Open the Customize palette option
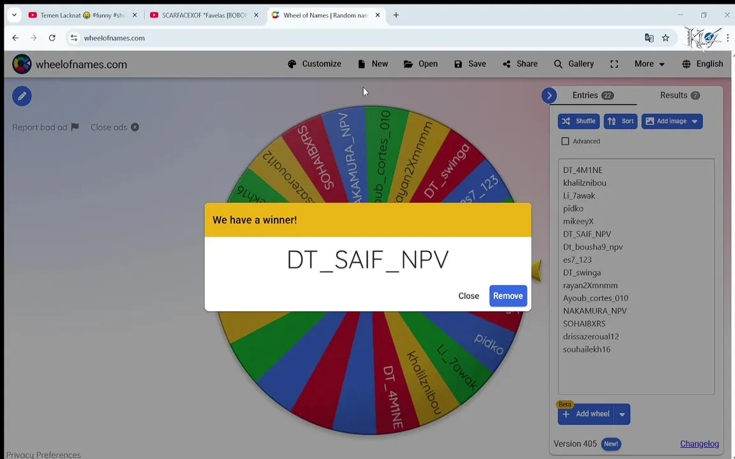735x459 pixels. pos(315,64)
